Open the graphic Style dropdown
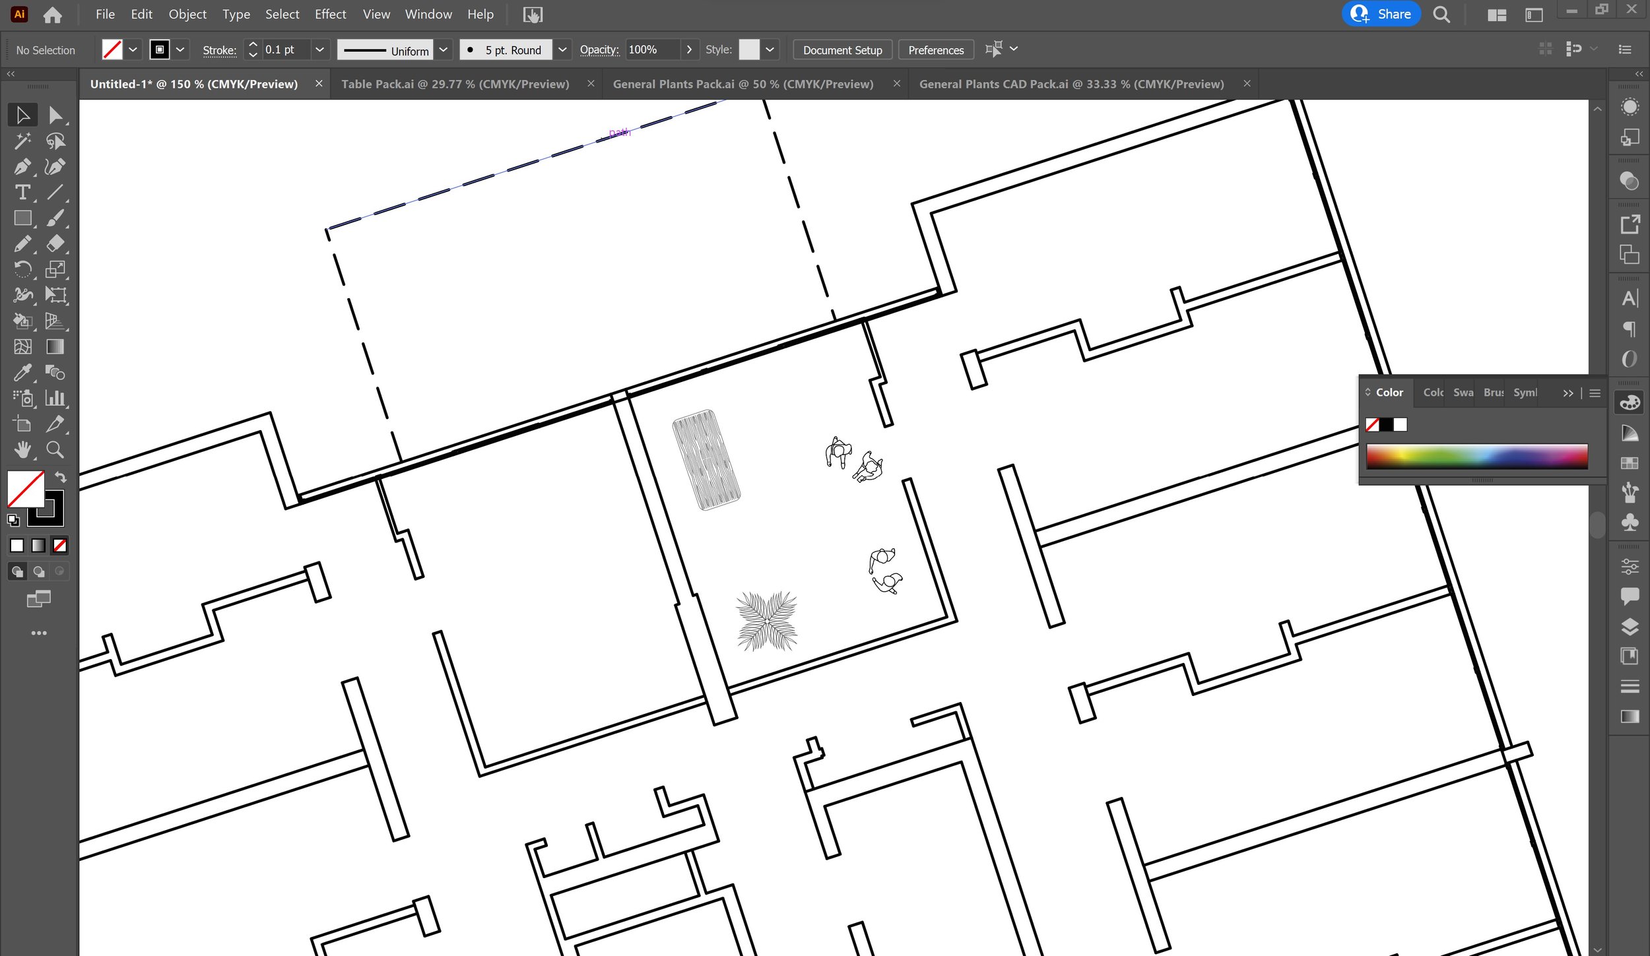The height and width of the screenshot is (956, 1650). click(770, 49)
